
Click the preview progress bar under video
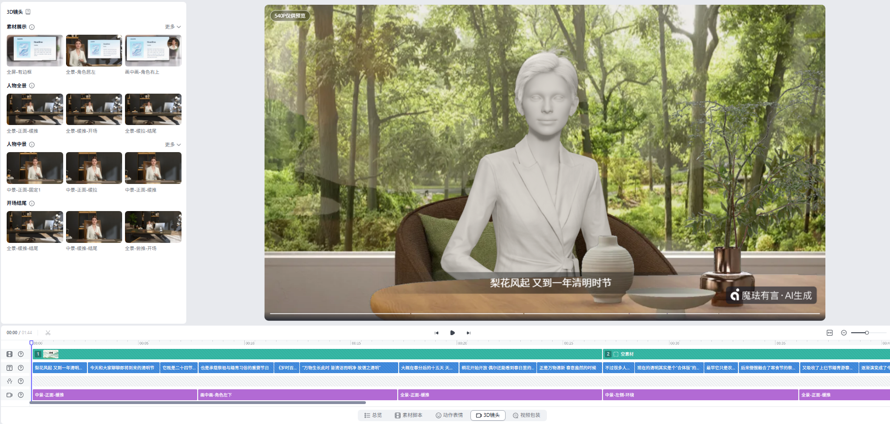click(545, 314)
